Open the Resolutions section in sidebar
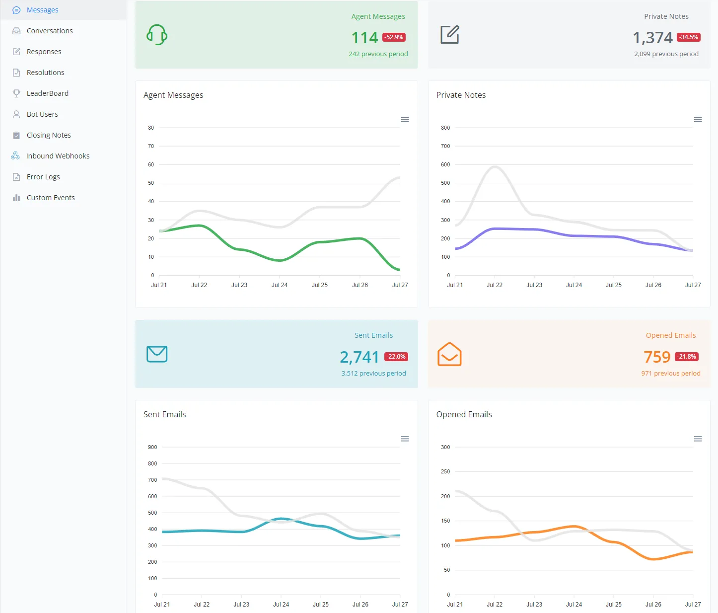718x613 pixels. 46,73
